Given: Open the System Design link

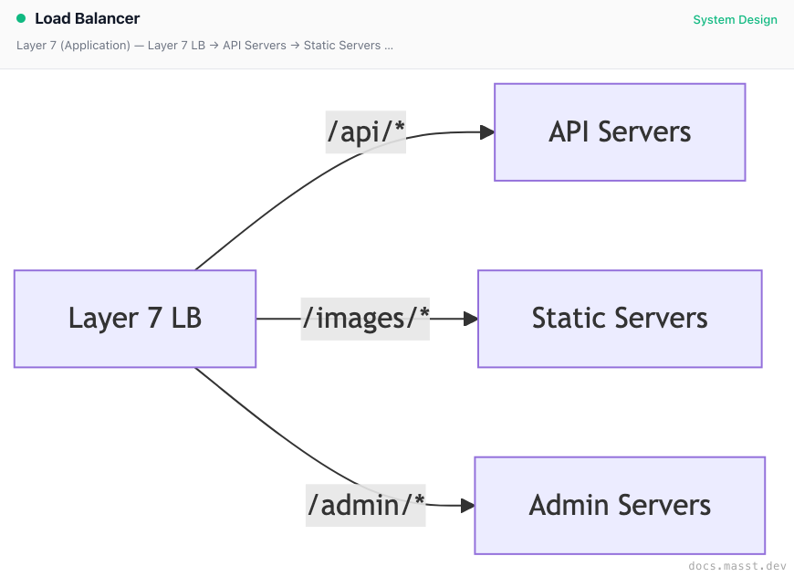Looking at the screenshot, I should 735,20.
